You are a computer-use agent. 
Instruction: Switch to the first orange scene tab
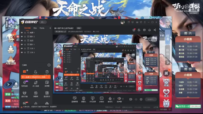(27, 28)
